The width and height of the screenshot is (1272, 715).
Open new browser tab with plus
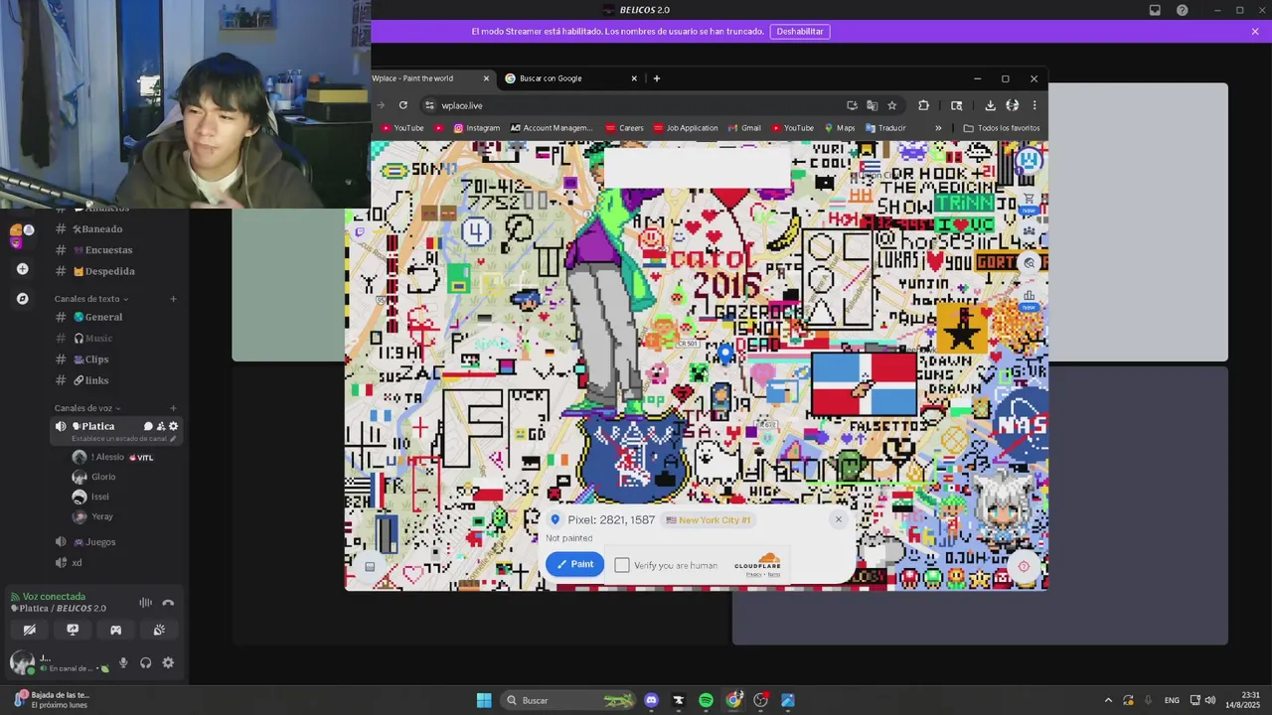coord(656,78)
